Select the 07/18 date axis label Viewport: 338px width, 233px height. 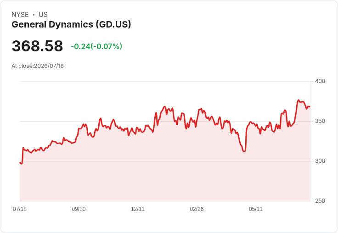pyautogui.click(x=20, y=209)
